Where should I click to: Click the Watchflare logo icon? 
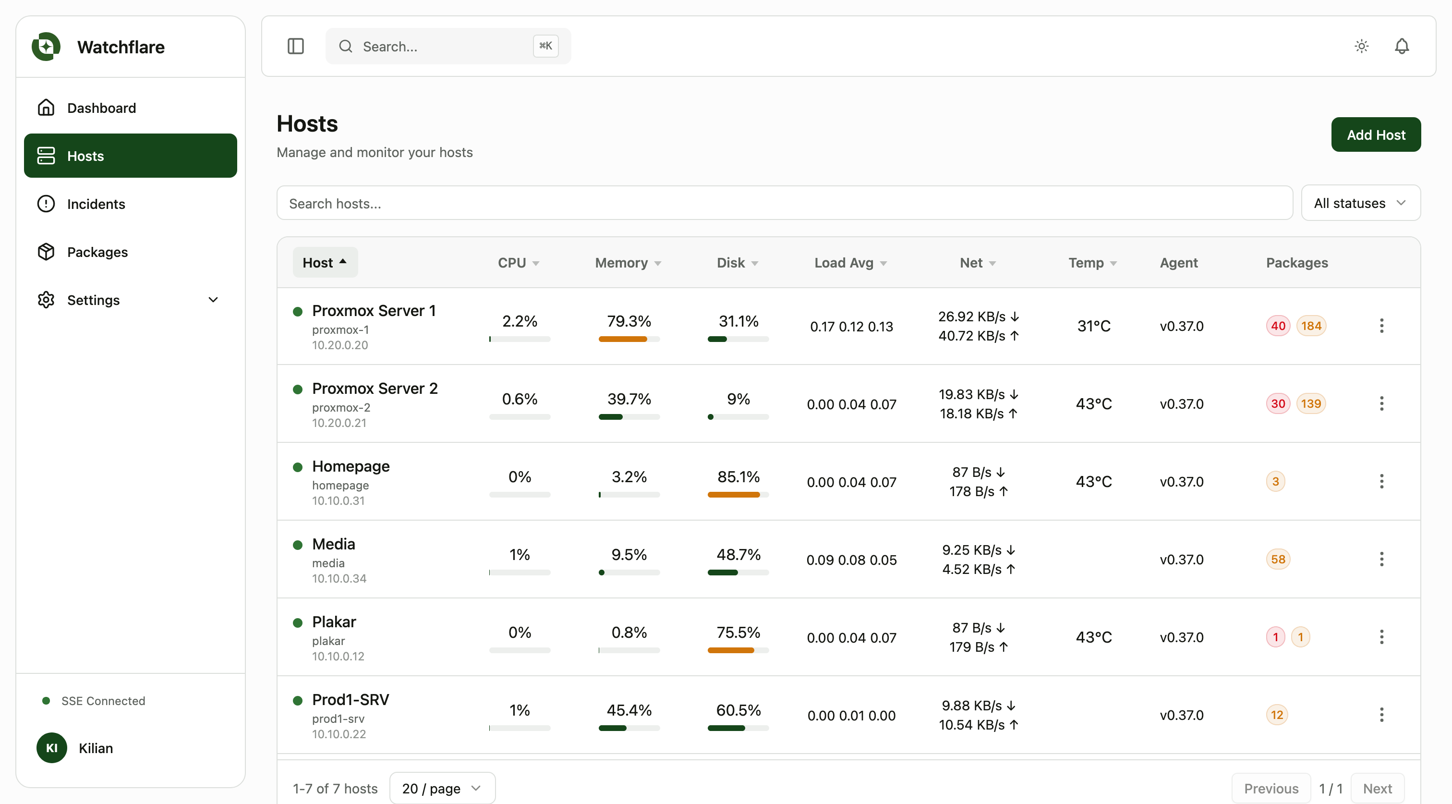coord(46,47)
